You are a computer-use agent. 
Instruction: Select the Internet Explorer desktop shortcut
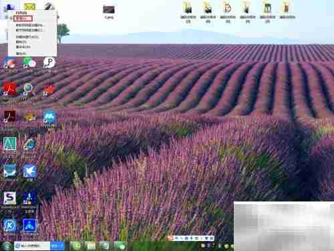(29, 144)
